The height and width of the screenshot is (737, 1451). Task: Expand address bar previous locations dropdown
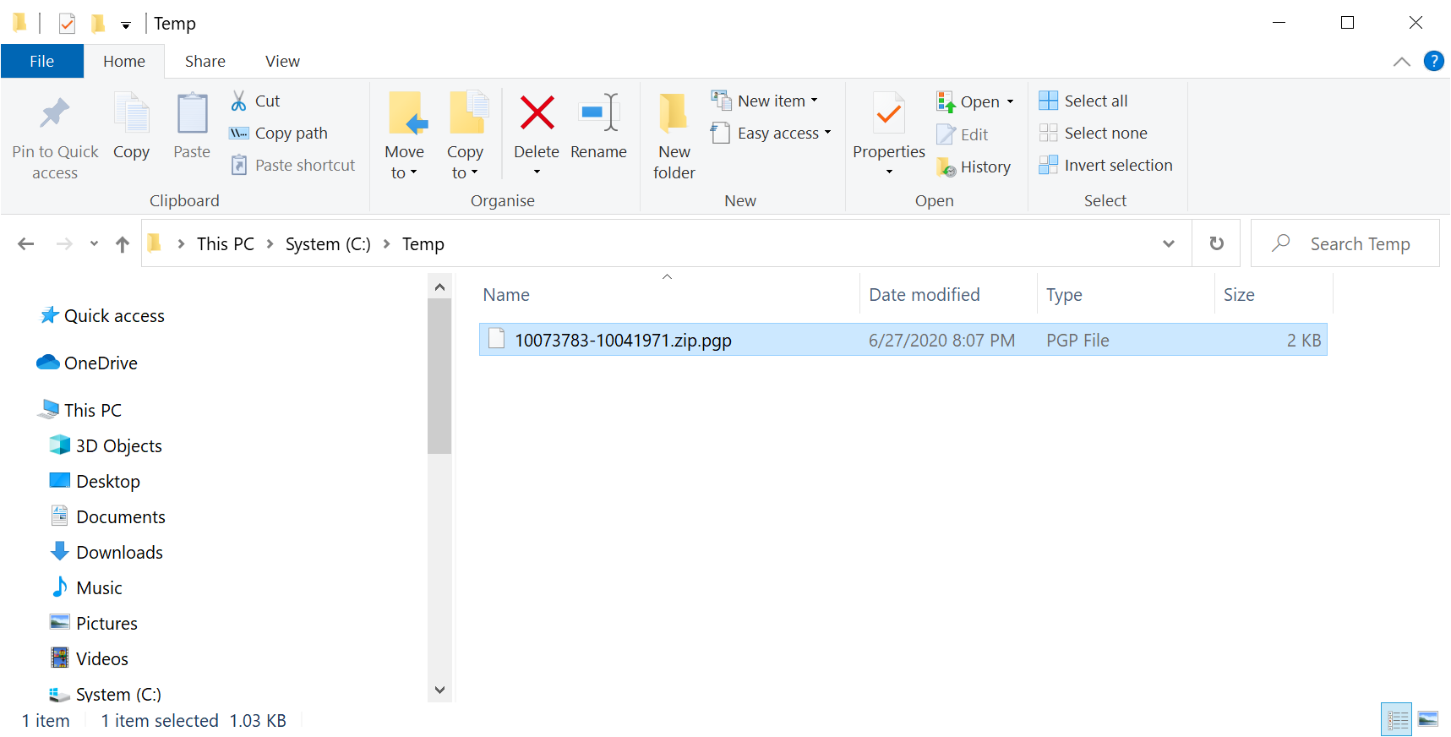(1169, 243)
